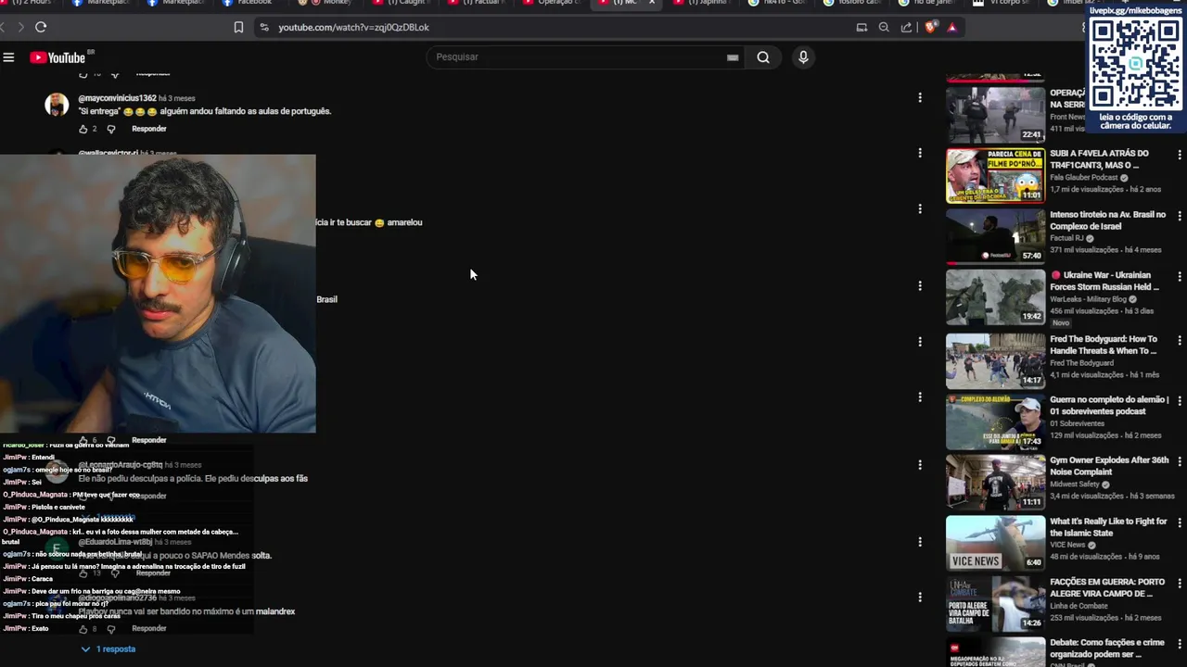
Task: Start voice search with microphone
Action: pyautogui.click(x=803, y=57)
